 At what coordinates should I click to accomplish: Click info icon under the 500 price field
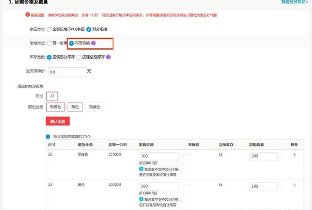pyautogui.click(x=141, y=199)
